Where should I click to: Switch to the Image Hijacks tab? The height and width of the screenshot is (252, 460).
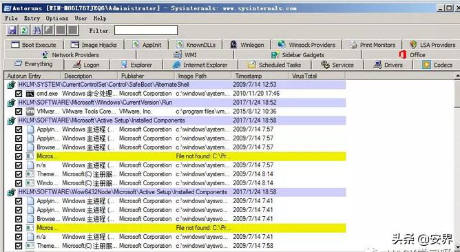coord(94,45)
